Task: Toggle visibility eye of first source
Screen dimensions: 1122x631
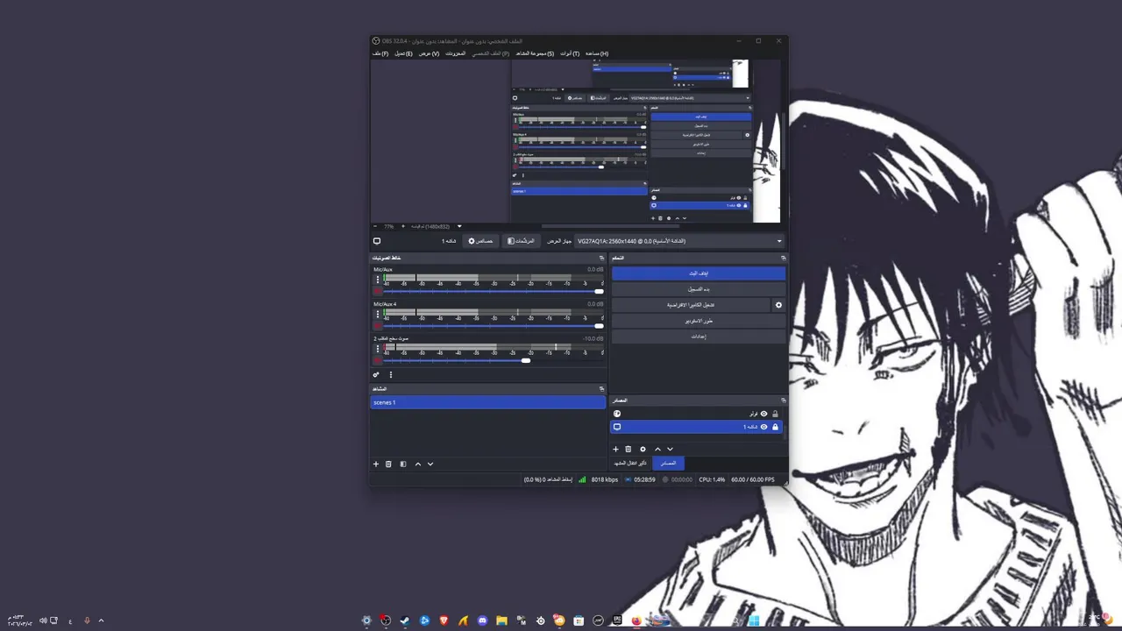Action: tap(763, 414)
